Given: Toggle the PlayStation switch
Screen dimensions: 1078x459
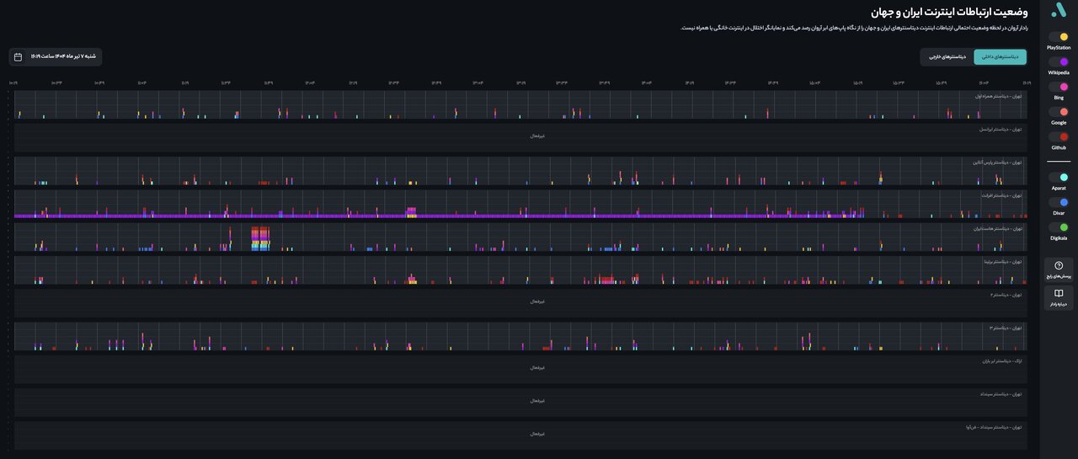Looking at the screenshot, I should pos(1059,37).
